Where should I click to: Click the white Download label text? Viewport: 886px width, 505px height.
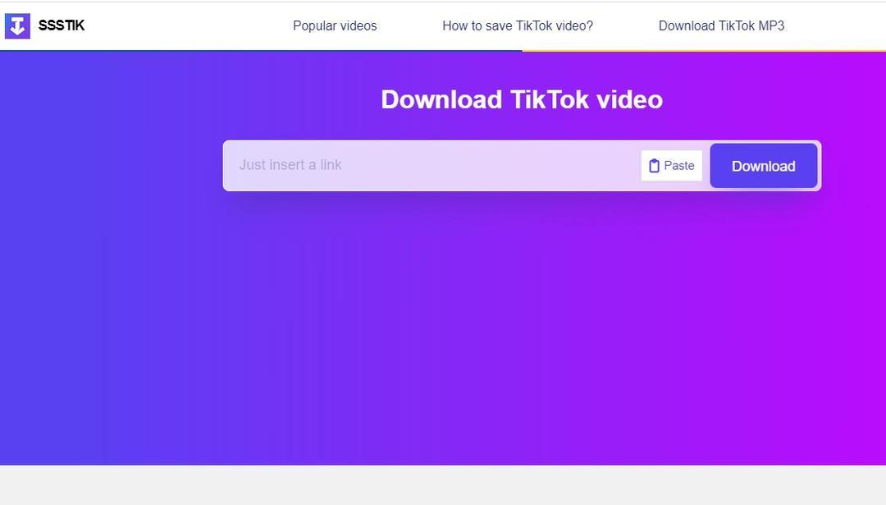click(764, 166)
